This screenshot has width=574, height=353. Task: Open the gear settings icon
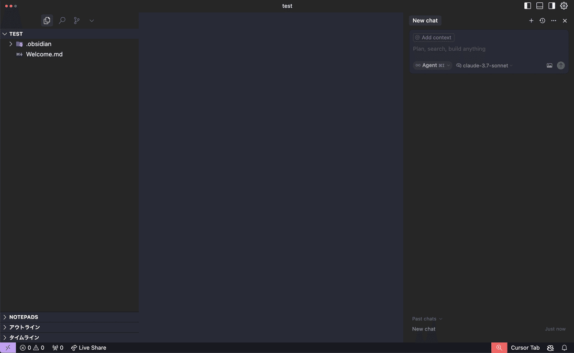click(x=564, y=6)
